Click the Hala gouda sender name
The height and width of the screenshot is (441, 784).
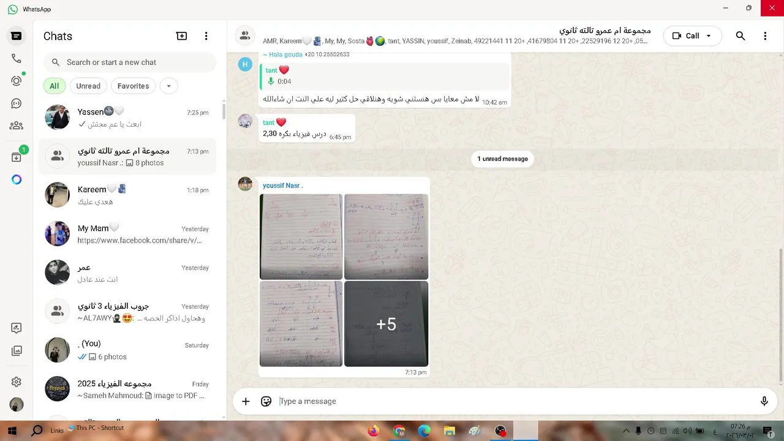pyautogui.click(x=282, y=55)
